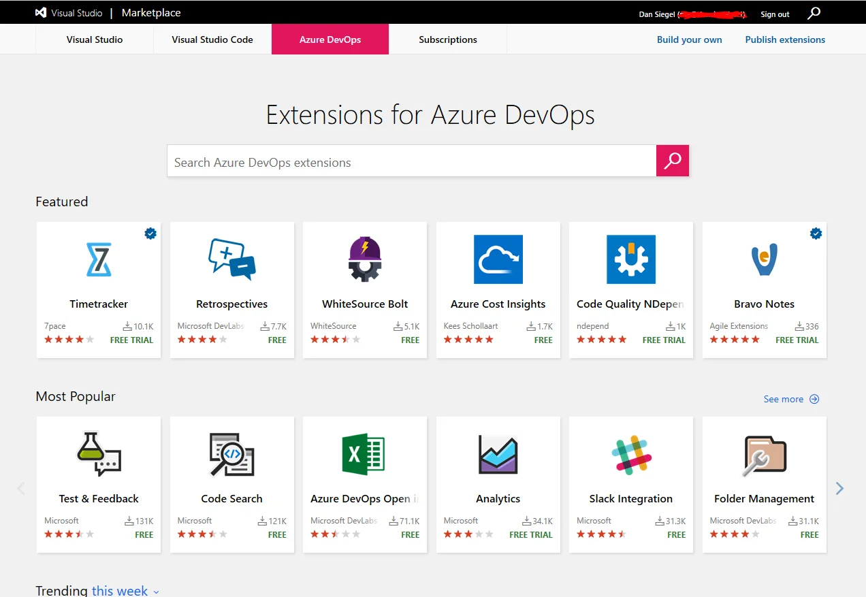Click the Azure Cost Insights title
The width and height of the screenshot is (866, 597).
[x=498, y=304]
